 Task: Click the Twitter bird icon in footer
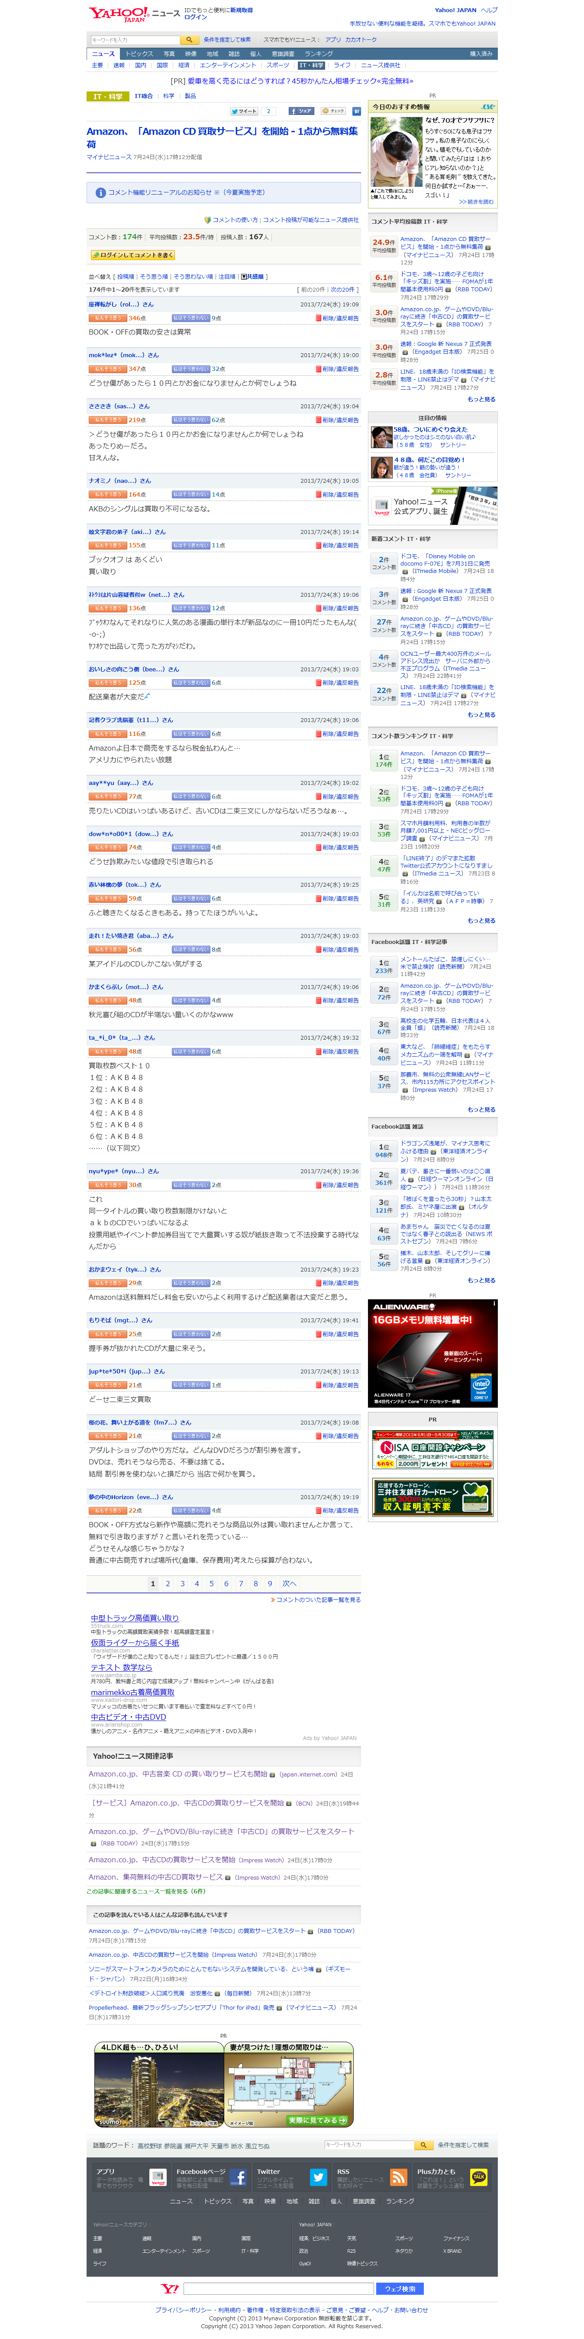click(318, 2177)
